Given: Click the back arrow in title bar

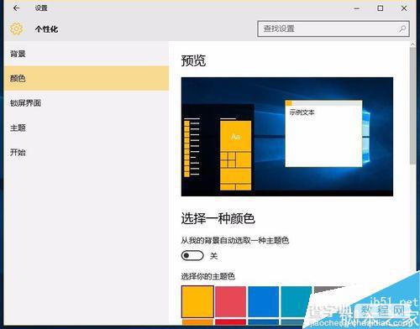Looking at the screenshot, I should (16, 8).
